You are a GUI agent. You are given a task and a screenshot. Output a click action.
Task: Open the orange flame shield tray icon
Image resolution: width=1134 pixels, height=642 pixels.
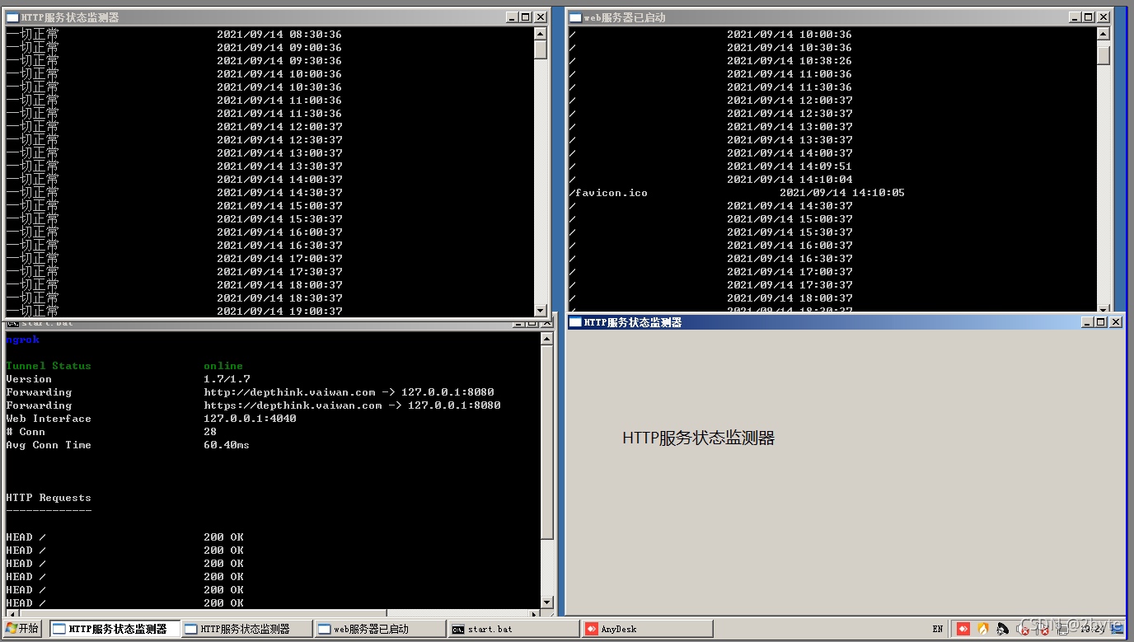982,629
